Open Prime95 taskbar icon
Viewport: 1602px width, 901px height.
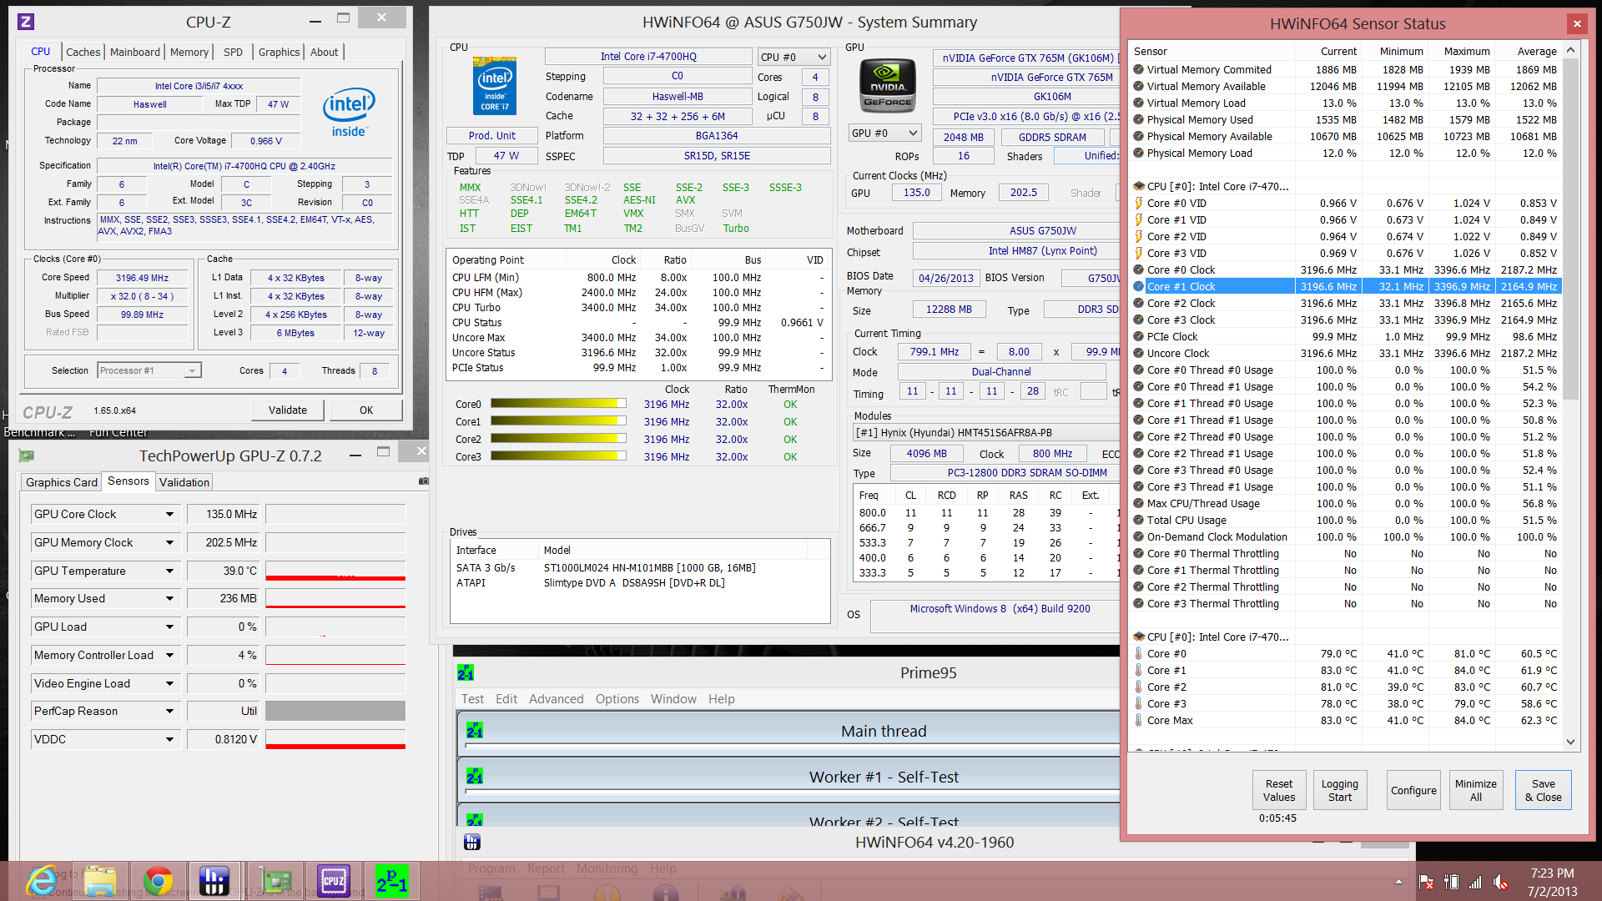[391, 881]
